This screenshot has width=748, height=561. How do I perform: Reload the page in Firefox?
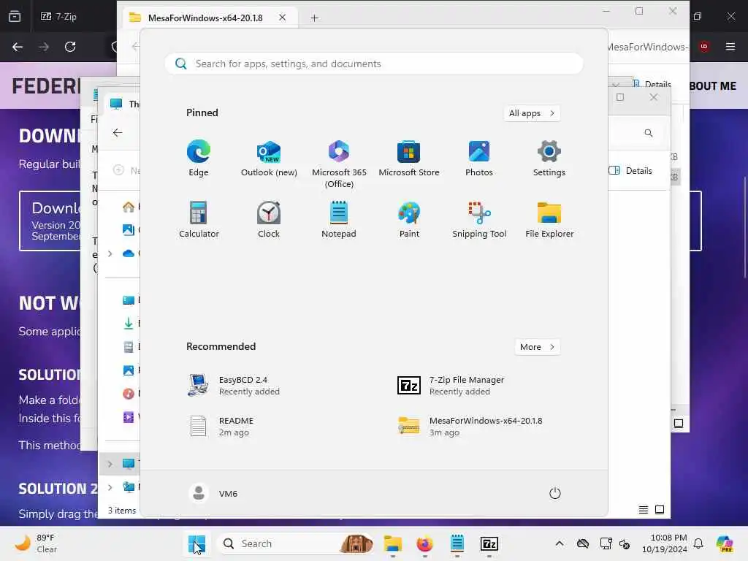tap(70, 47)
